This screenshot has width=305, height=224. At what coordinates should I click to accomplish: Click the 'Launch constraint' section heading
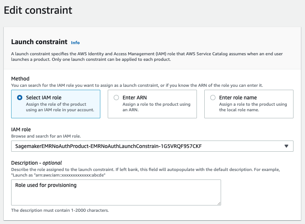pyautogui.click(x=39, y=42)
